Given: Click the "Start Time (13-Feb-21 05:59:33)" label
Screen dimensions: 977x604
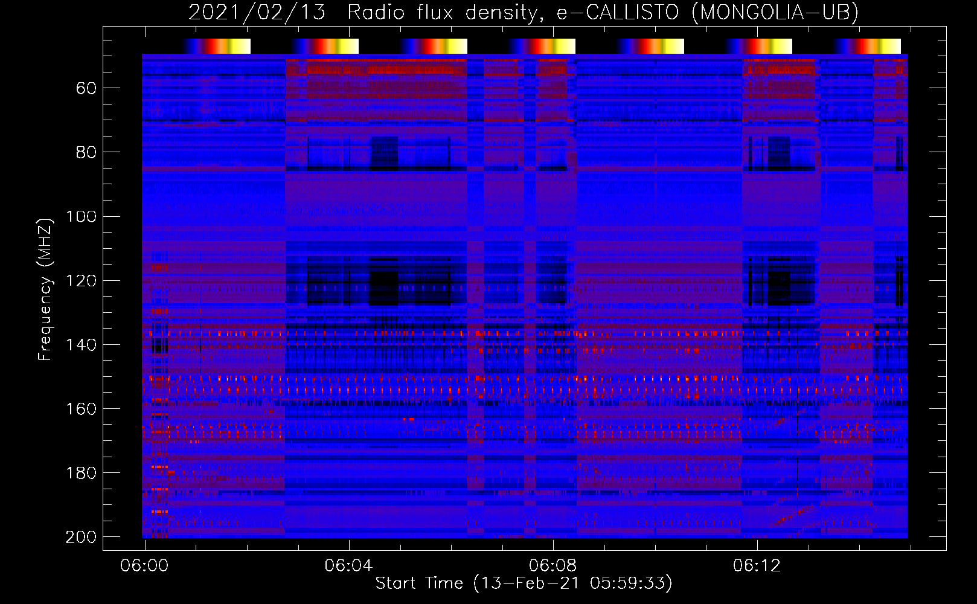Looking at the screenshot, I should click(x=524, y=583).
